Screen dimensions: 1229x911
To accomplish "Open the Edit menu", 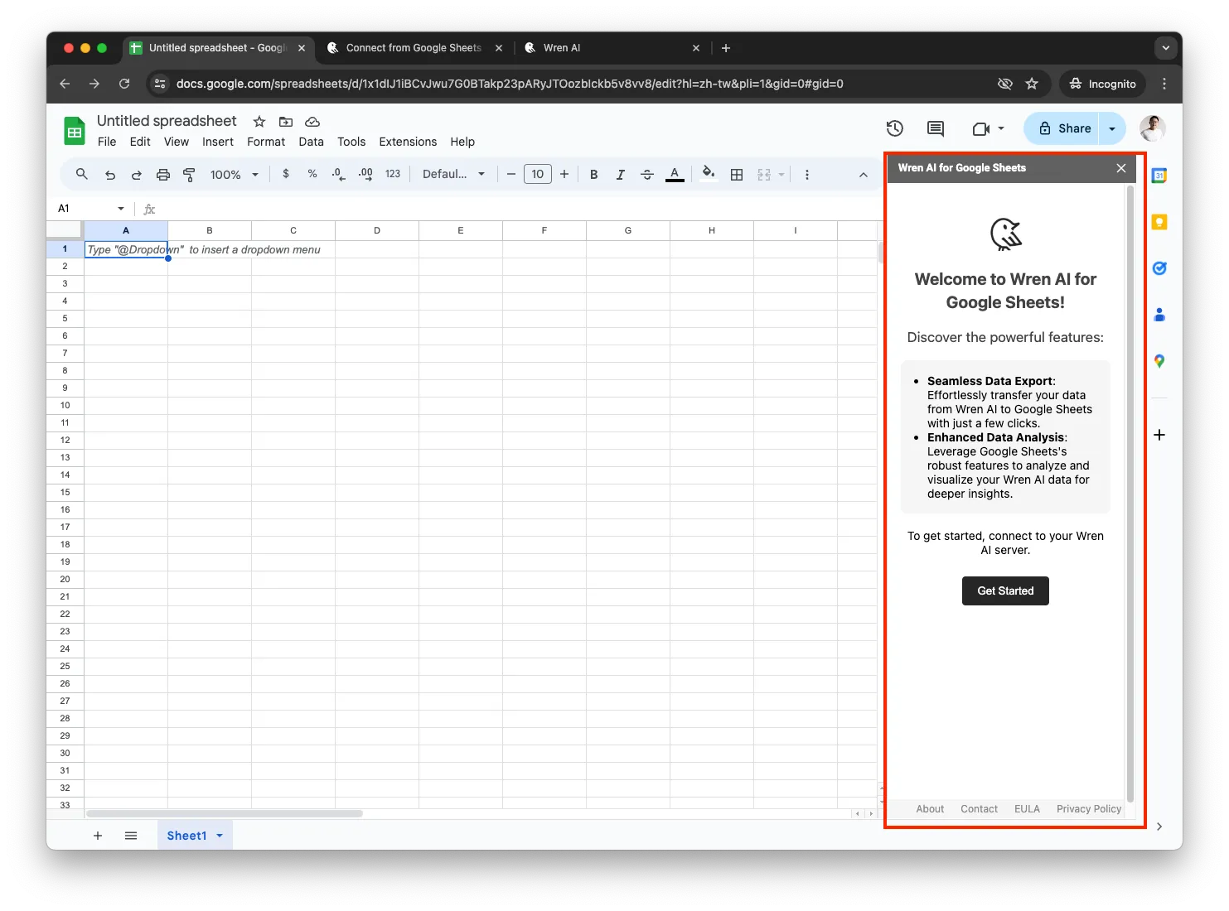I will coord(140,142).
